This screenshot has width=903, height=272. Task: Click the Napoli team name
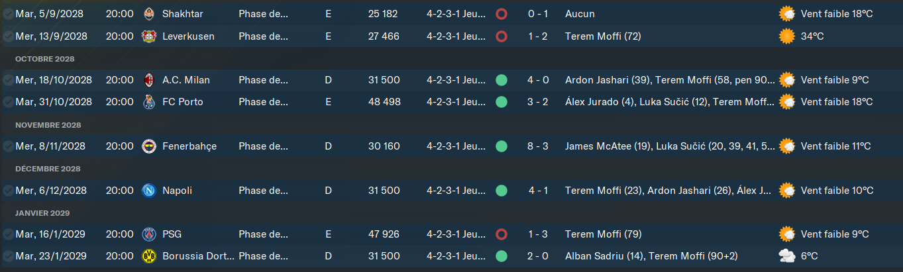177,191
